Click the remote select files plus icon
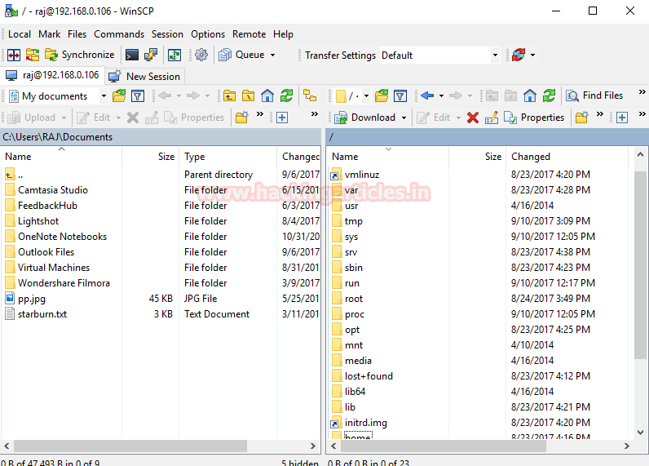Image resolution: width=649 pixels, height=466 pixels. point(621,118)
